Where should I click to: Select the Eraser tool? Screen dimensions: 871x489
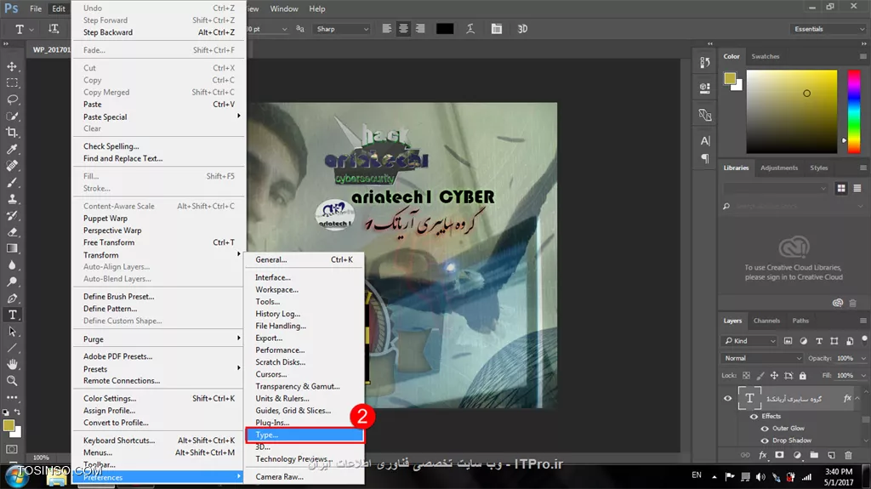12,232
